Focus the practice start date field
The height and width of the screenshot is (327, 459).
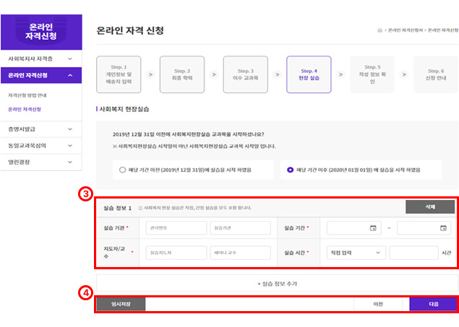click(x=354, y=228)
